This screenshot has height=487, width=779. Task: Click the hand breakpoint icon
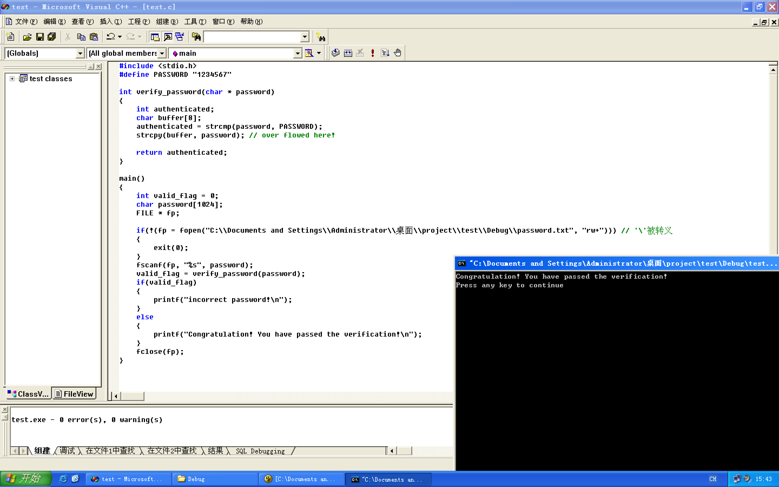pyautogui.click(x=398, y=53)
